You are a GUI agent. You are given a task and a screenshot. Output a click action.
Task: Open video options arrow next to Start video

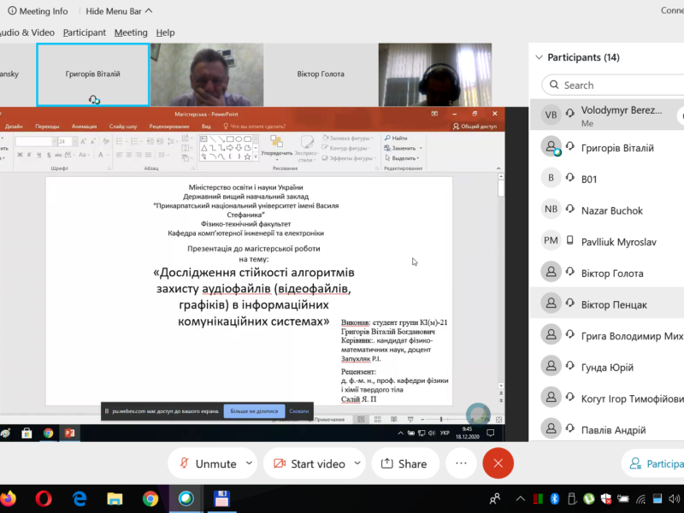pos(357,463)
